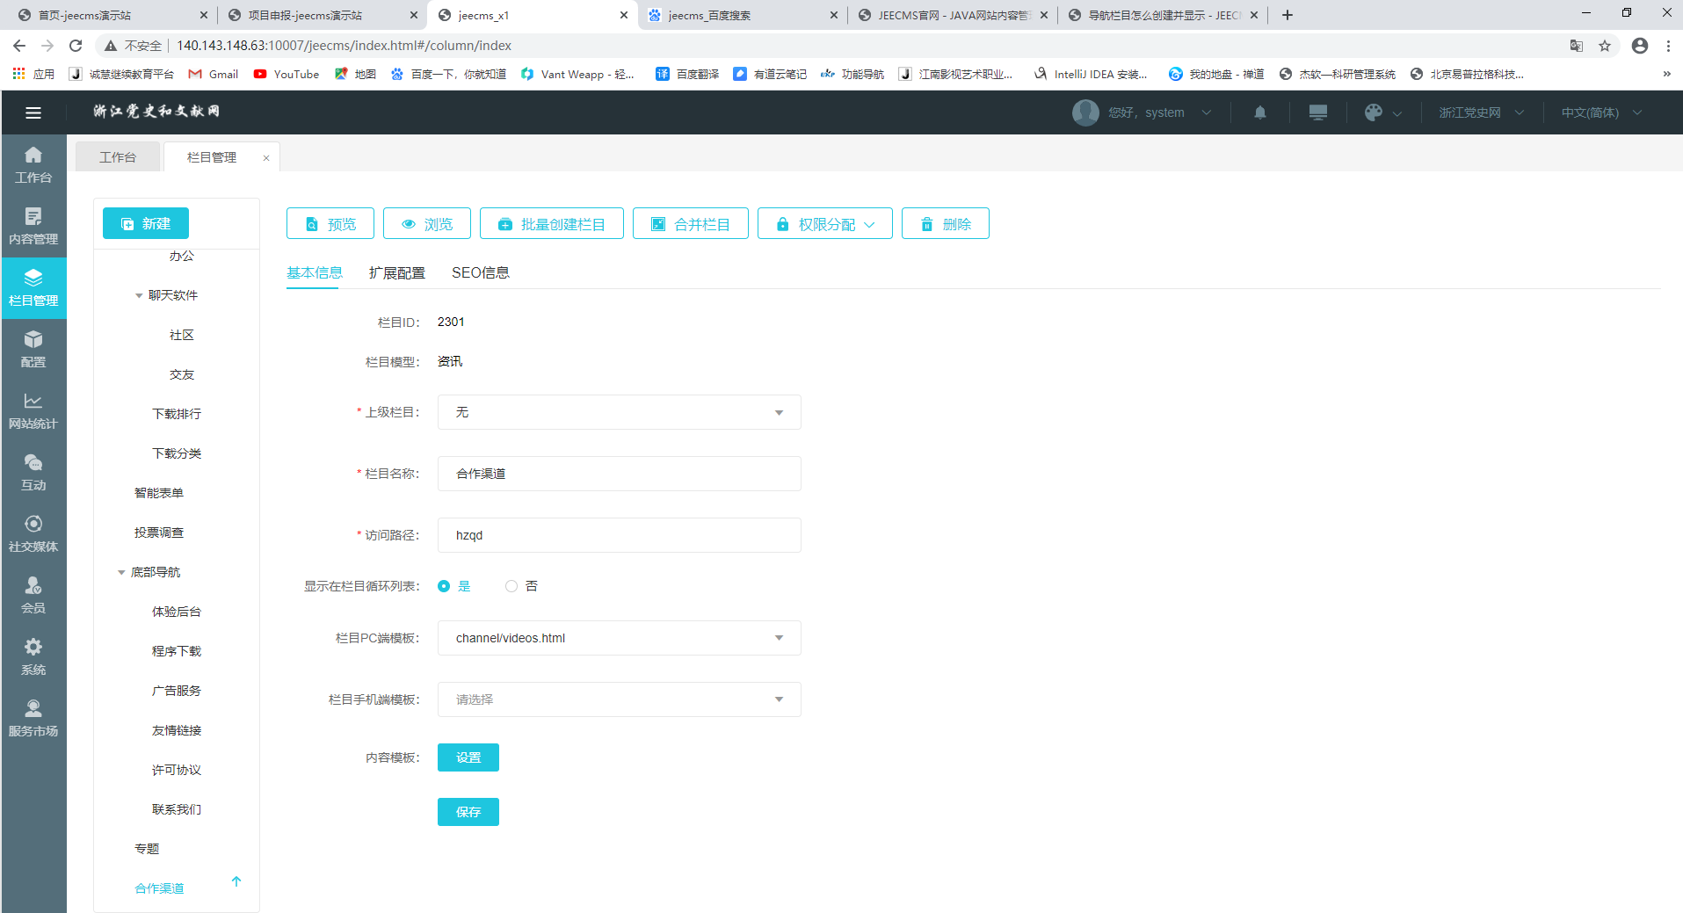
Task: Click the 合并栏目 button
Action: (691, 224)
